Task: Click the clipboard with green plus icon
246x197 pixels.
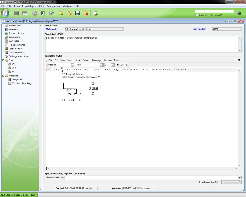Action: tap(95, 13)
